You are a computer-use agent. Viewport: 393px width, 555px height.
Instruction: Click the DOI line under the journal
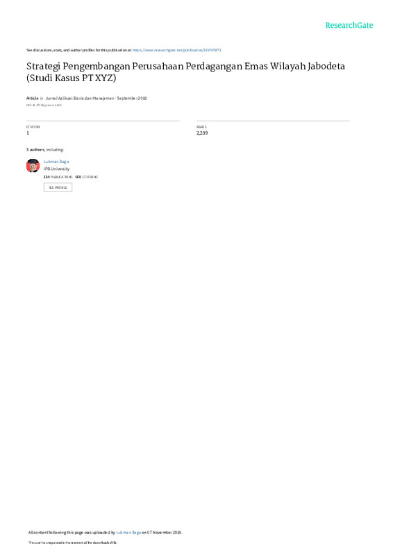(x=44, y=105)
